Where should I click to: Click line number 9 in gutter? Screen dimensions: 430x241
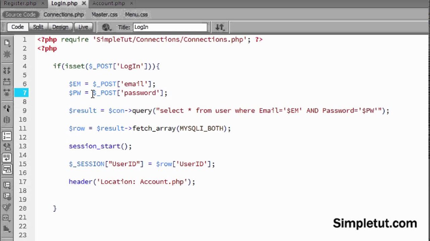pyautogui.click(x=25, y=110)
